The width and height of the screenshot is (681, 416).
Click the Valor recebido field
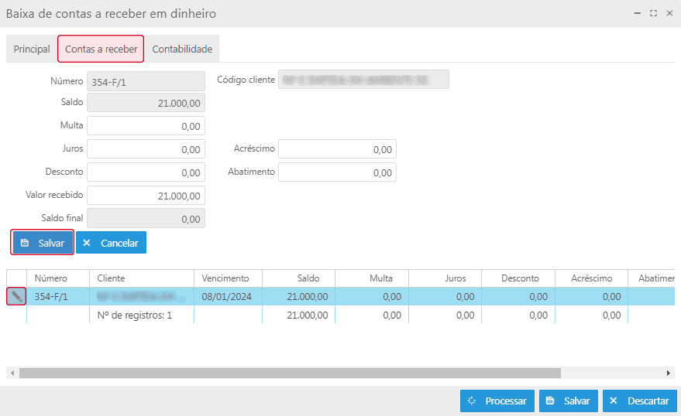pos(146,196)
